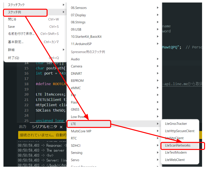Open 06.Sensors examples category
The height and width of the screenshot is (169, 207).
click(79, 8)
